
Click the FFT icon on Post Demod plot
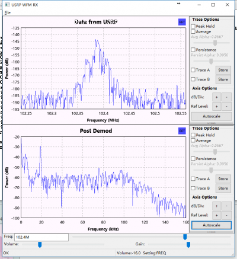click(182, 131)
